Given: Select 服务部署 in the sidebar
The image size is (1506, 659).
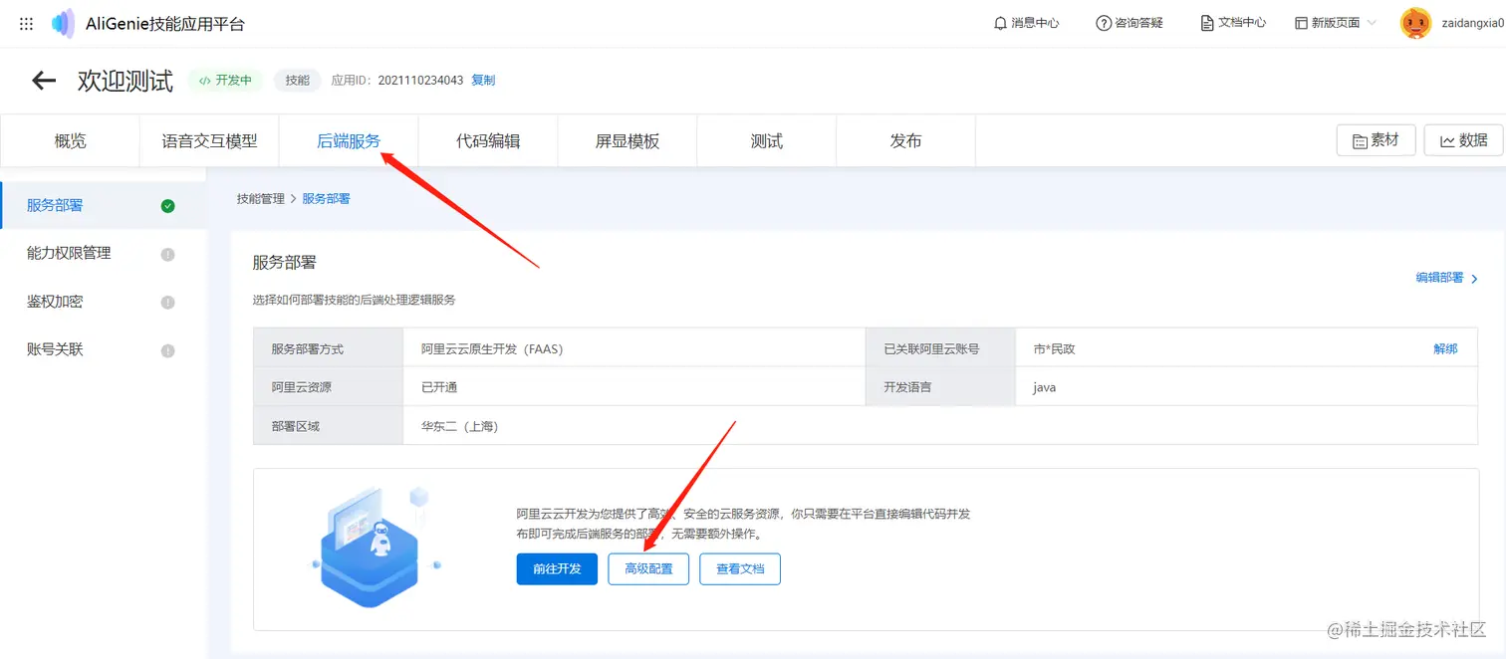Looking at the screenshot, I should pyautogui.click(x=104, y=205).
